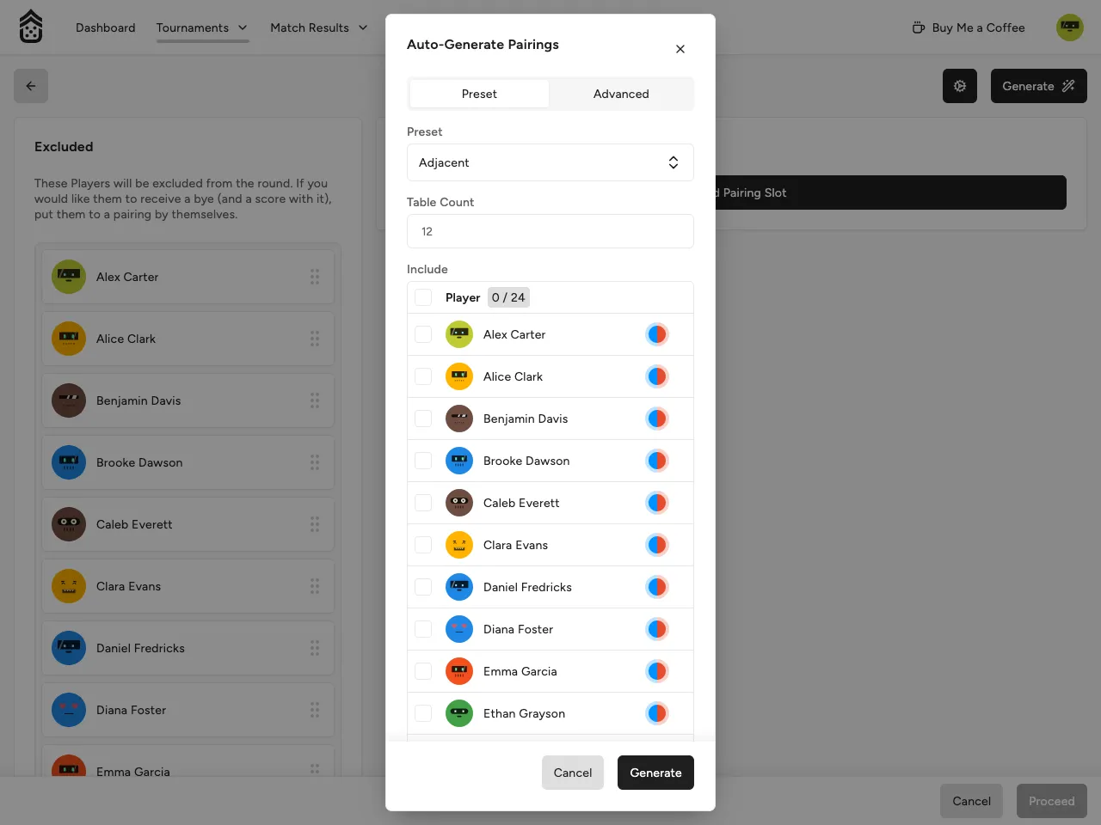Click Brooke Dawson's drag handle in Excluded list

coord(315,462)
